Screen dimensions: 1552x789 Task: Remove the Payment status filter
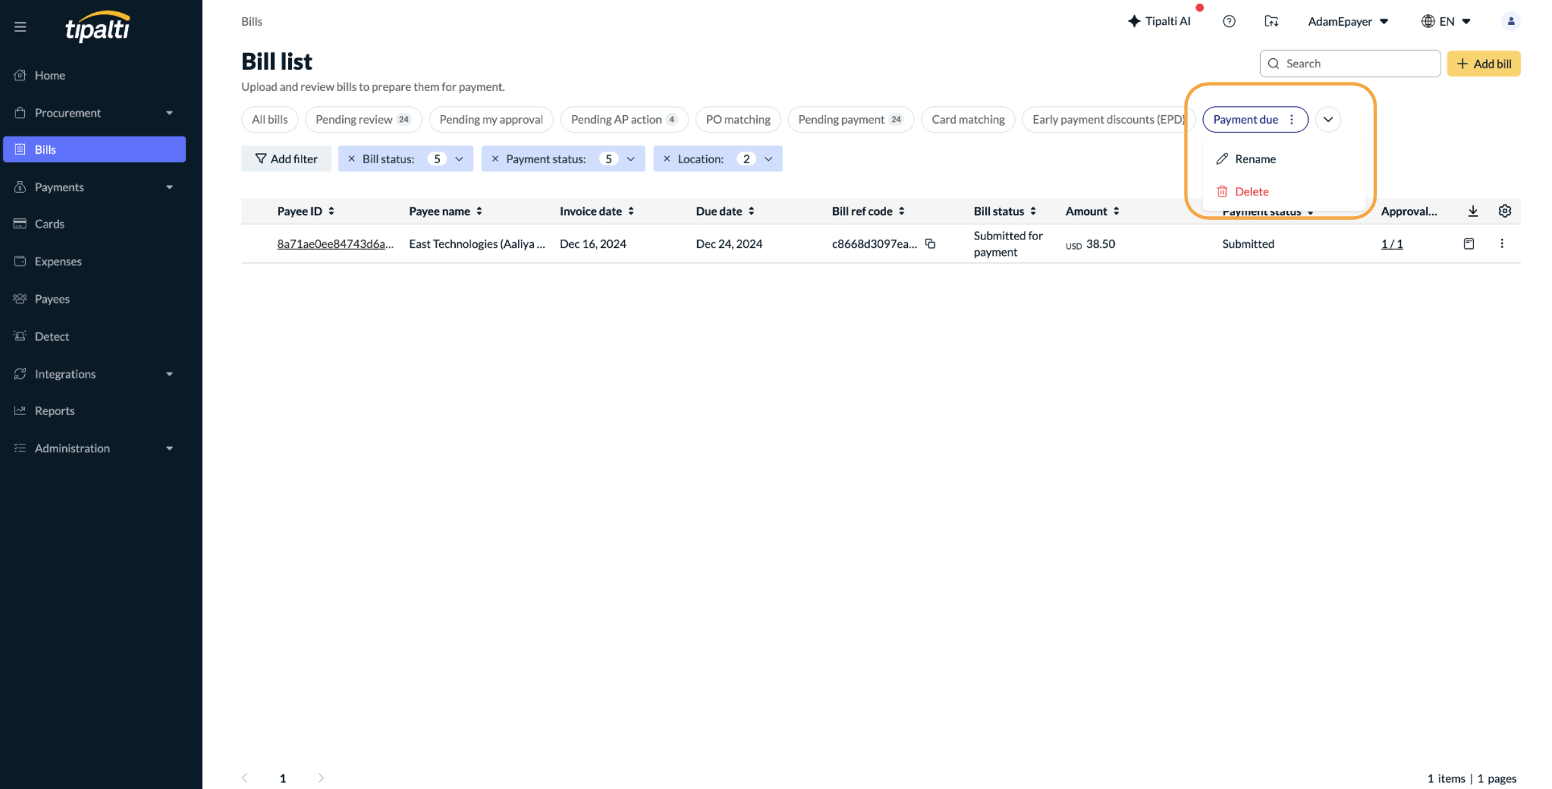[x=494, y=159]
